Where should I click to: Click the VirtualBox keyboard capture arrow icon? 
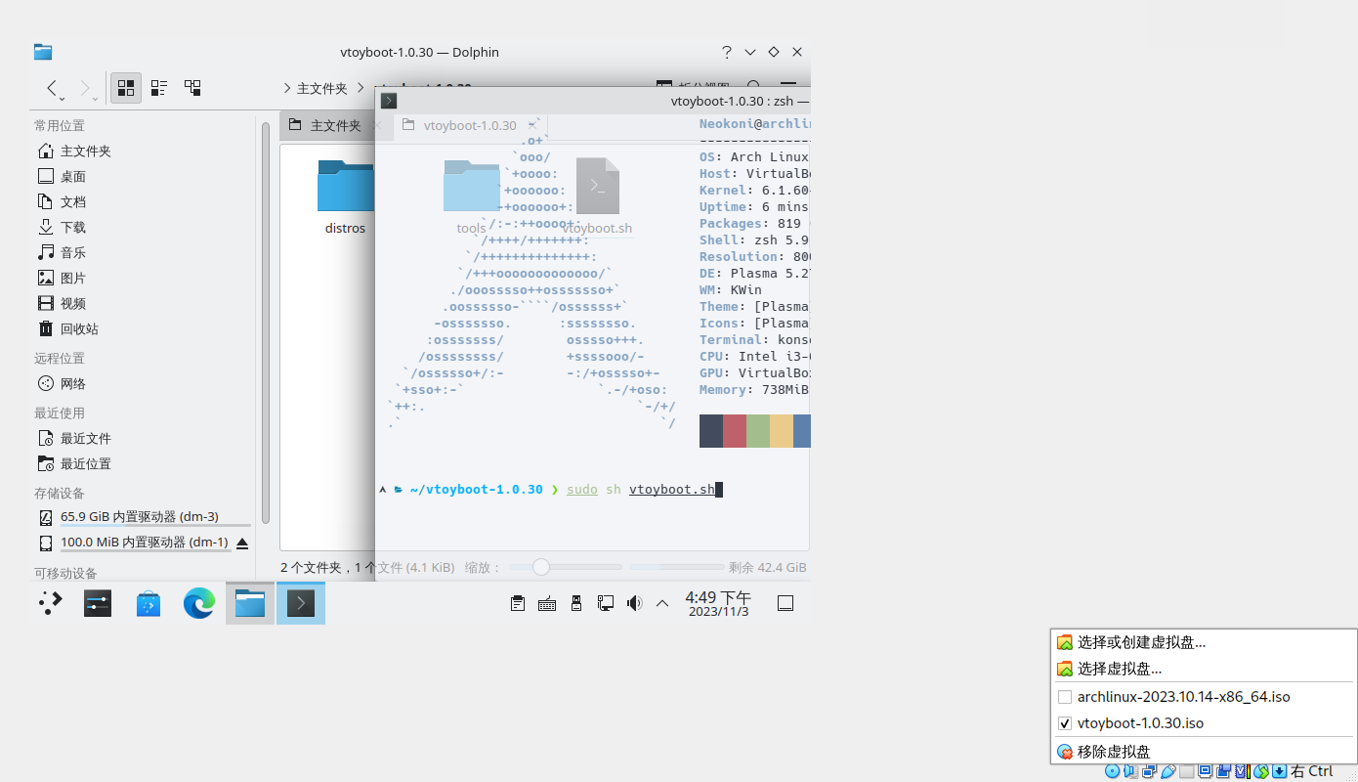1279,772
